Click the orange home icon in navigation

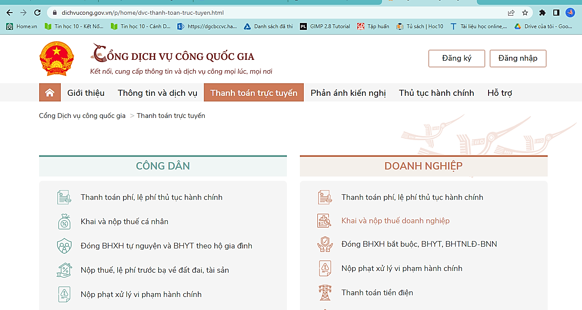tap(50, 93)
